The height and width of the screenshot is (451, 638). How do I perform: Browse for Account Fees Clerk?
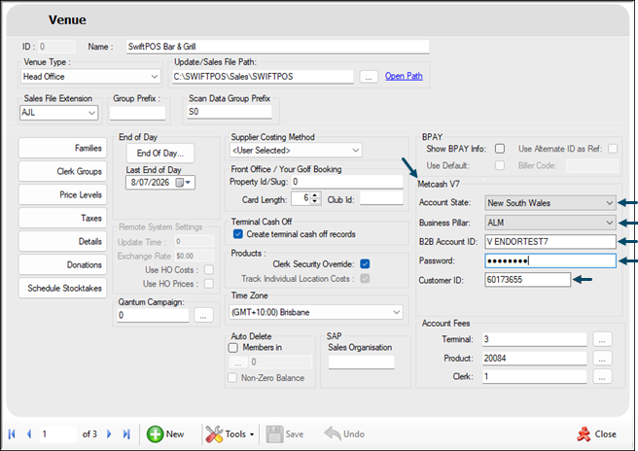(x=602, y=376)
